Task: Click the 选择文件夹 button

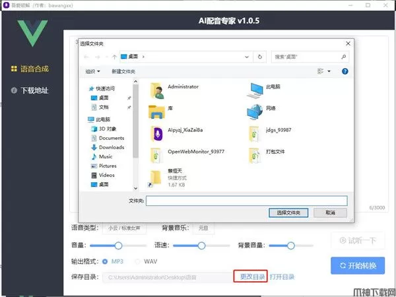Action: (x=288, y=213)
